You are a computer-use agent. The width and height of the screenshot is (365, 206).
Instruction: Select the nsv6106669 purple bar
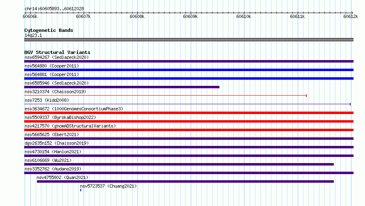point(179,164)
